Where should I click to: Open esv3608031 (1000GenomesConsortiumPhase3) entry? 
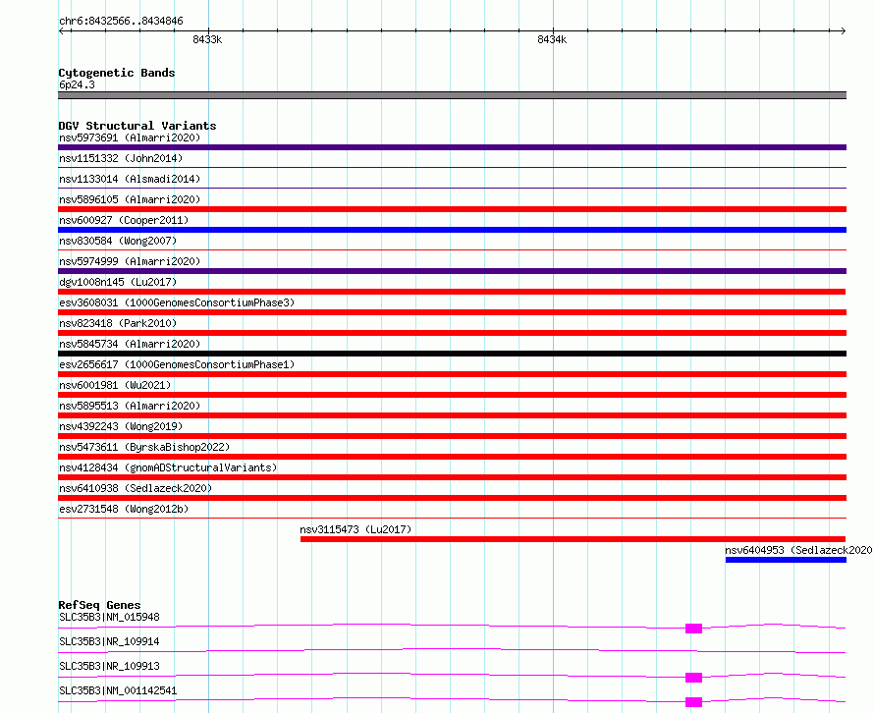click(177, 302)
